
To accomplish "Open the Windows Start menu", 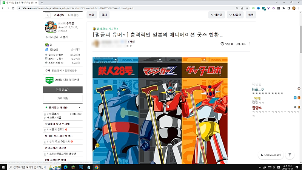I will (x=3, y=167).
